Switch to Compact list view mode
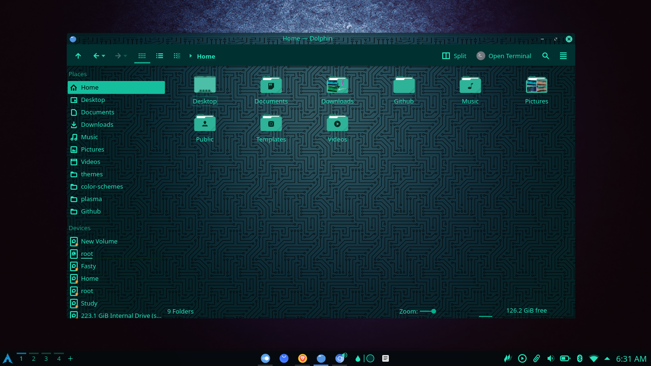Image resolution: width=651 pixels, height=366 pixels. (160, 56)
